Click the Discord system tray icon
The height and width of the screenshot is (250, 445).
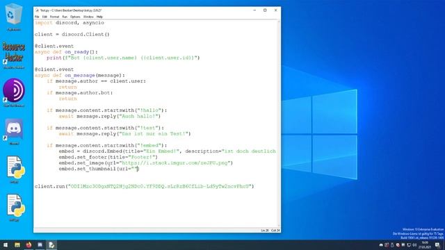[x=381, y=245]
